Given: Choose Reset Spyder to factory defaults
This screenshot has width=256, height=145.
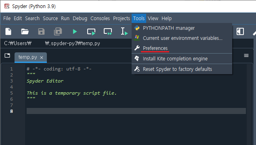Looking at the screenshot, I should 182,69.
